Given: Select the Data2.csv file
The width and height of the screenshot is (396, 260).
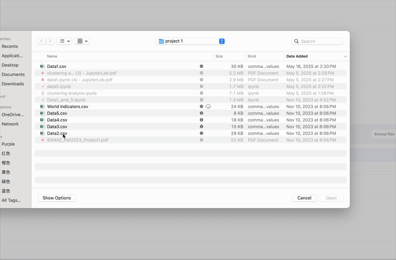Looking at the screenshot, I should click(191, 133).
